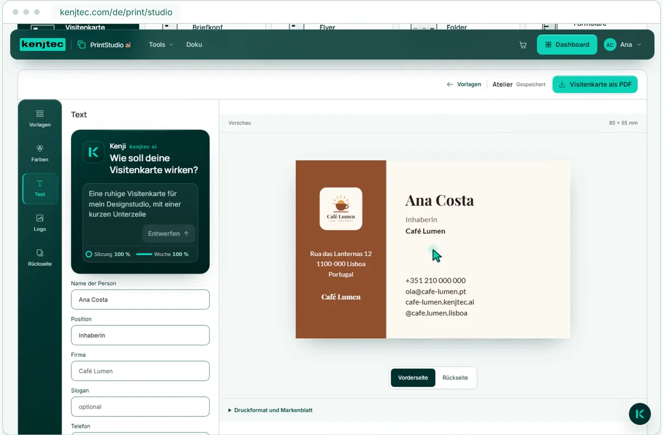Select the Text sidebar tool
The image size is (663, 435).
tap(40, 189)
